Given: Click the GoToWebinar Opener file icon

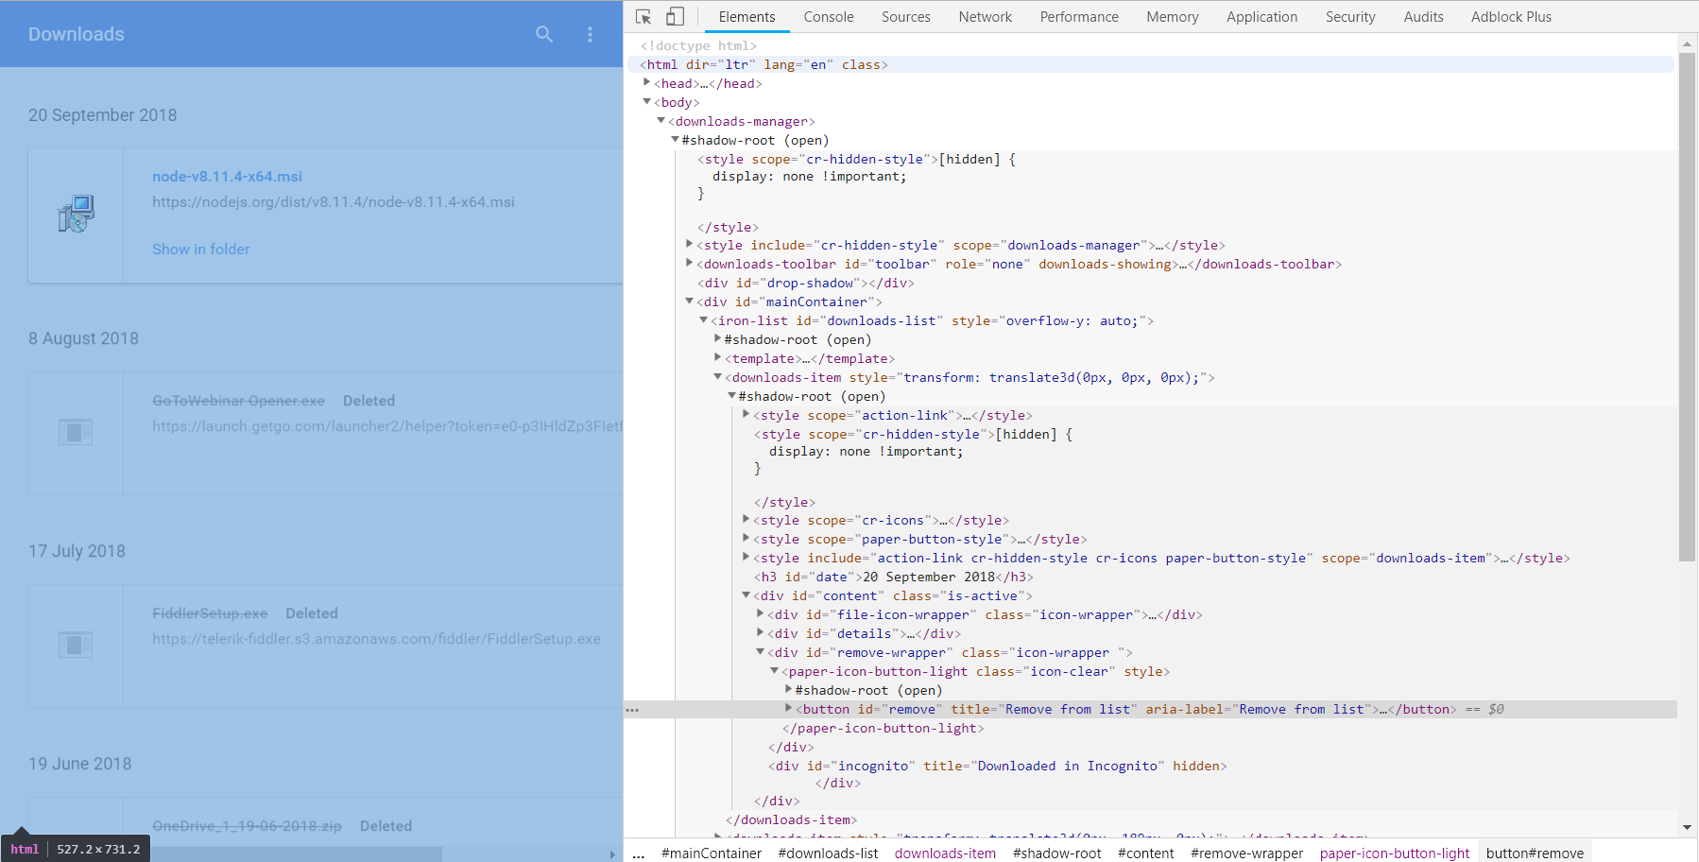Looking at the screenshot, I should point(75,432).
